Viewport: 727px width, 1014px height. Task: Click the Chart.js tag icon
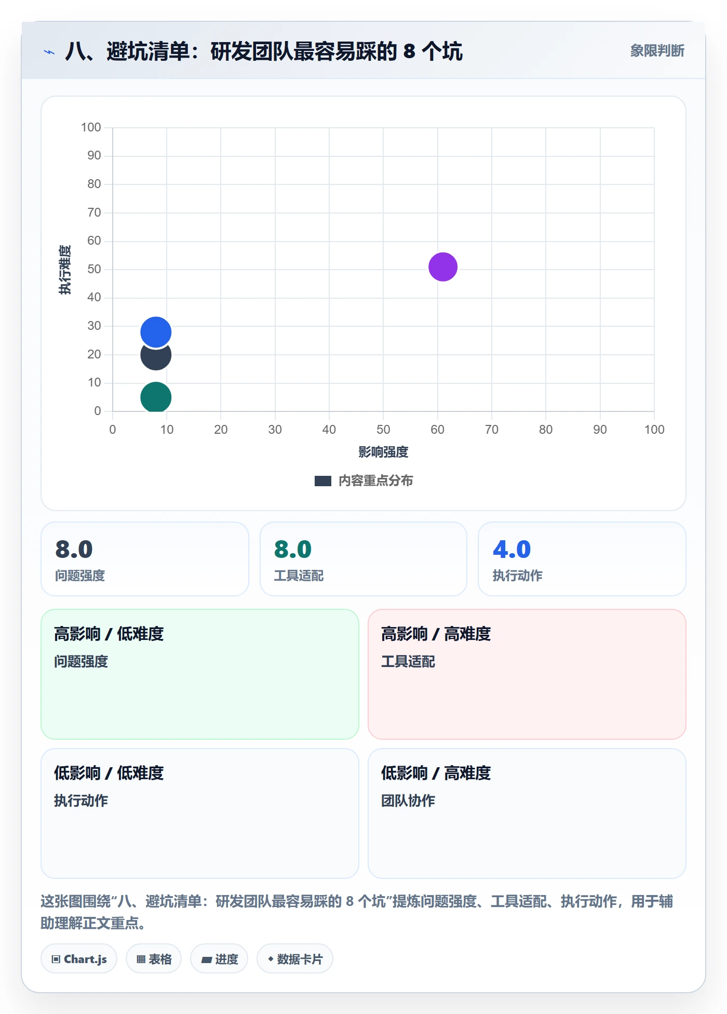tap(56, 959)
